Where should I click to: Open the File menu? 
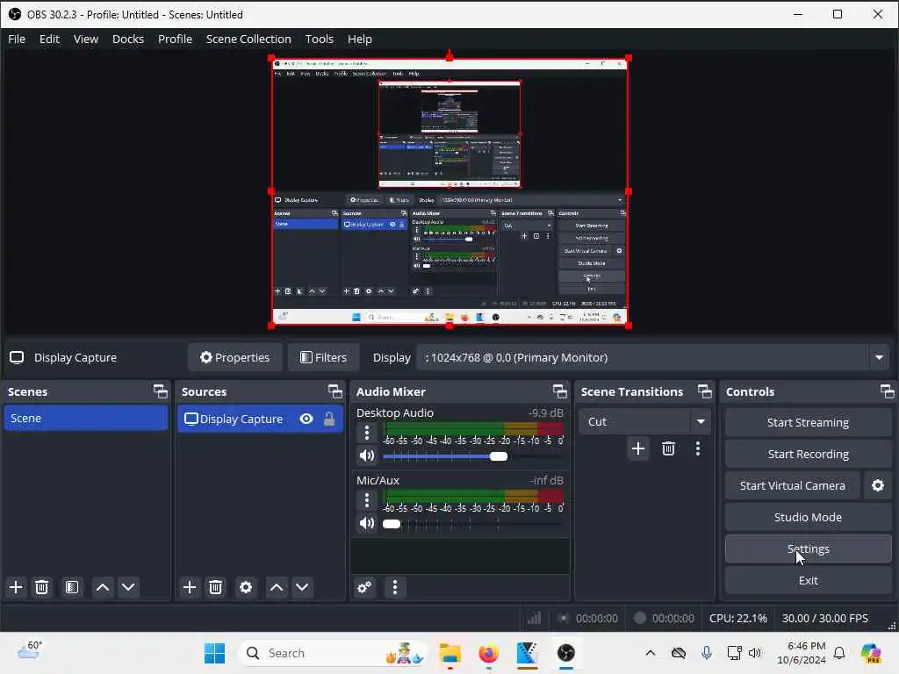click(17, 39)
